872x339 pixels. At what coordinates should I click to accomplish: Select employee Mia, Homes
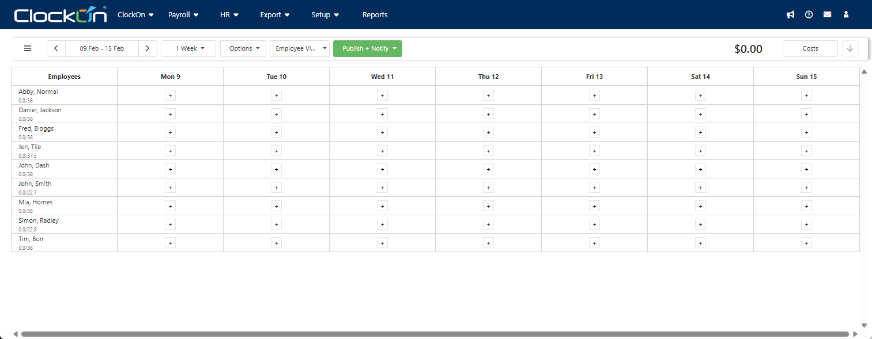35,202
